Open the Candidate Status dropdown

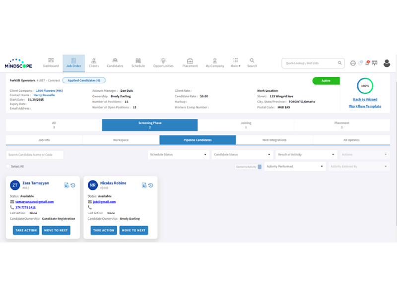(x=242, y=155)
